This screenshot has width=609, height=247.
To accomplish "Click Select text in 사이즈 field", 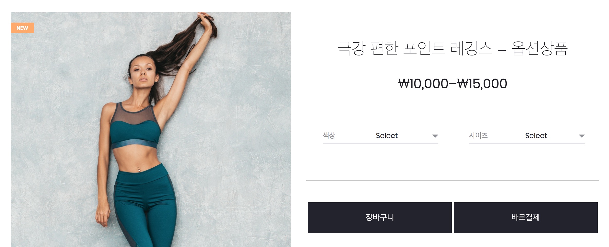I will [536, 136].
